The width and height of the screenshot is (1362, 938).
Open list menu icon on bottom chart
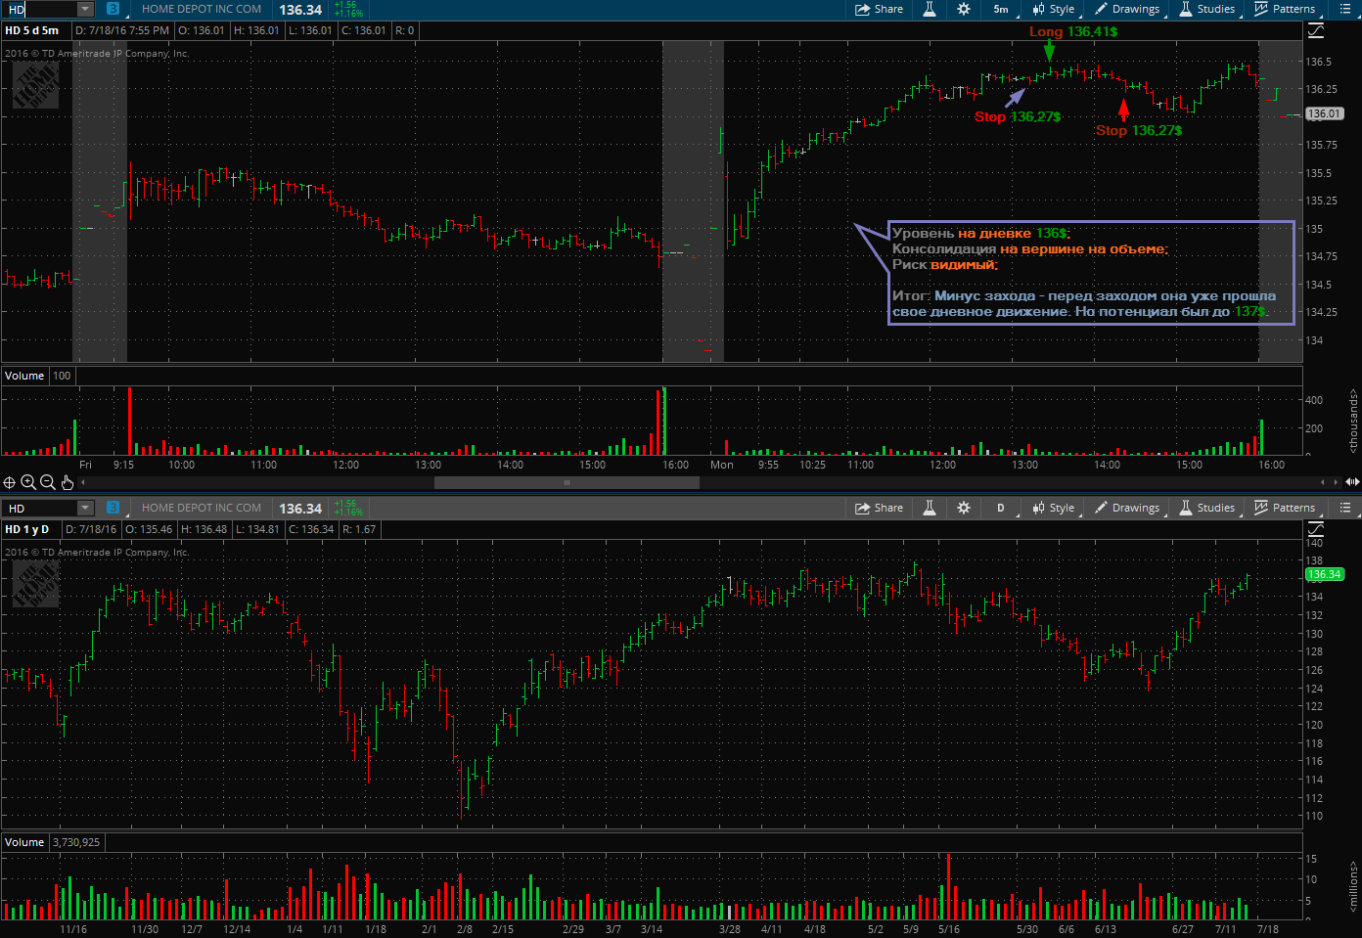point(1345,508)
